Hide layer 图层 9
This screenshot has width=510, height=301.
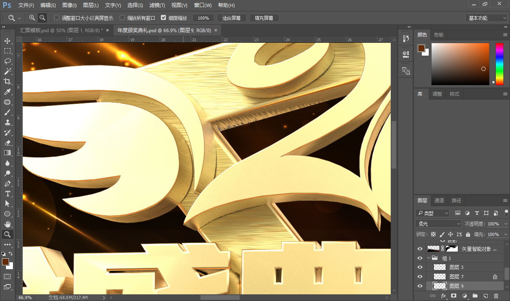(420, 286)
